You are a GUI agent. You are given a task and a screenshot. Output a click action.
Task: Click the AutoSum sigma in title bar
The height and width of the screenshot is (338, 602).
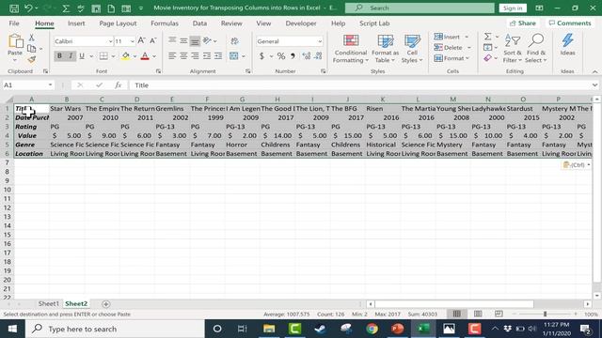[66, 8]
